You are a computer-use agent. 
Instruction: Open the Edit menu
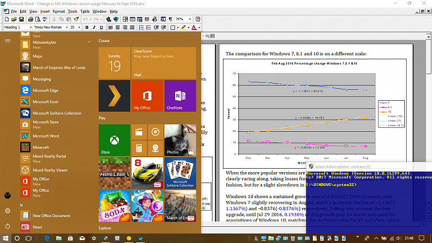point(23,12)
